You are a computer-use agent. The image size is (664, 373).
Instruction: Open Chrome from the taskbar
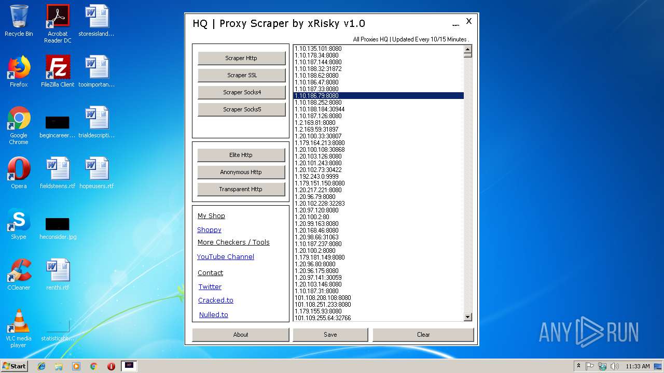pyautogui.click(x=94, y=366)
